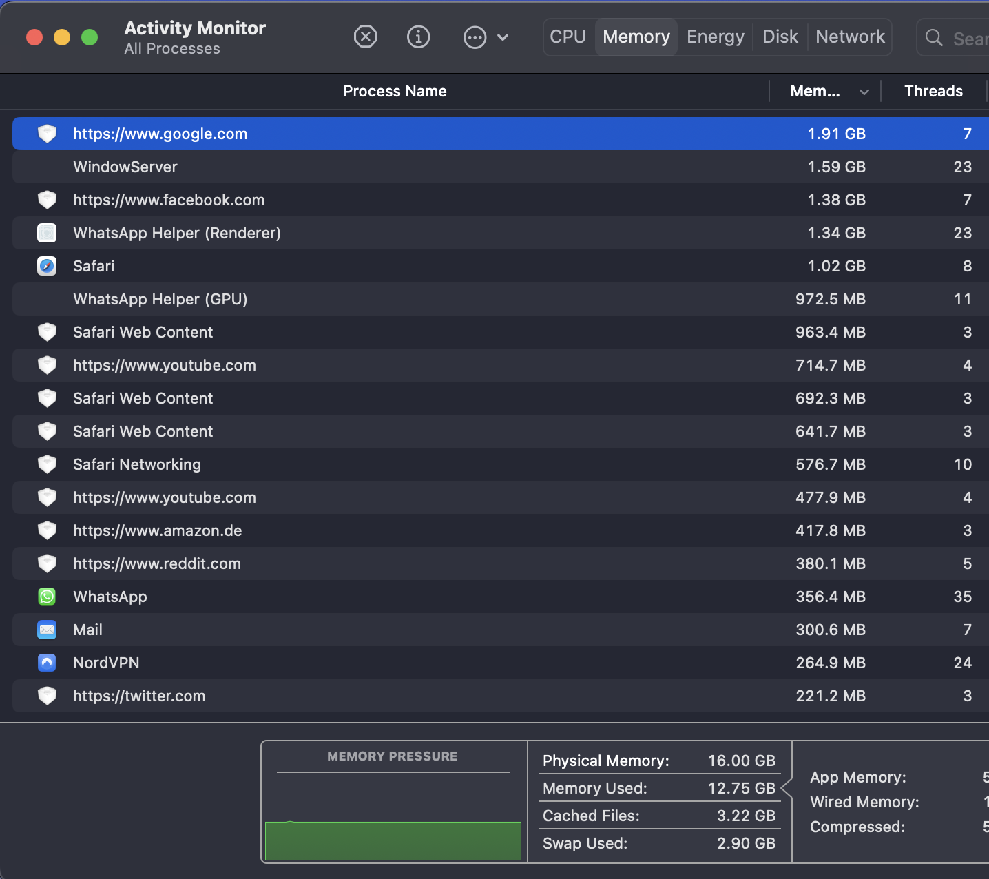Expand the chevron beside the More actions icon

point(503,37)
